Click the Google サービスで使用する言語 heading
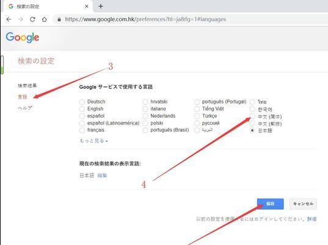 116,87
